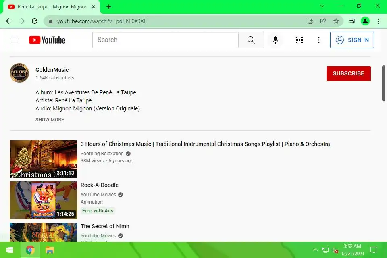Open Chrome from taskbar
The image size is (387, 258).
30,250
